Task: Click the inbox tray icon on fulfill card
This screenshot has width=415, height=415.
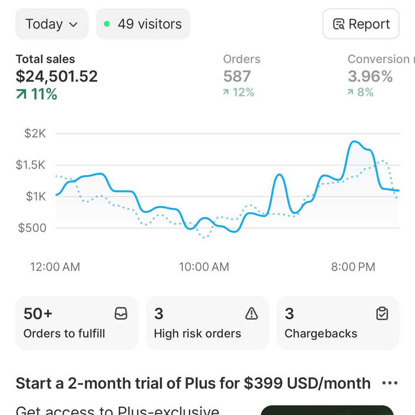Action: click(x=121, y=314)
